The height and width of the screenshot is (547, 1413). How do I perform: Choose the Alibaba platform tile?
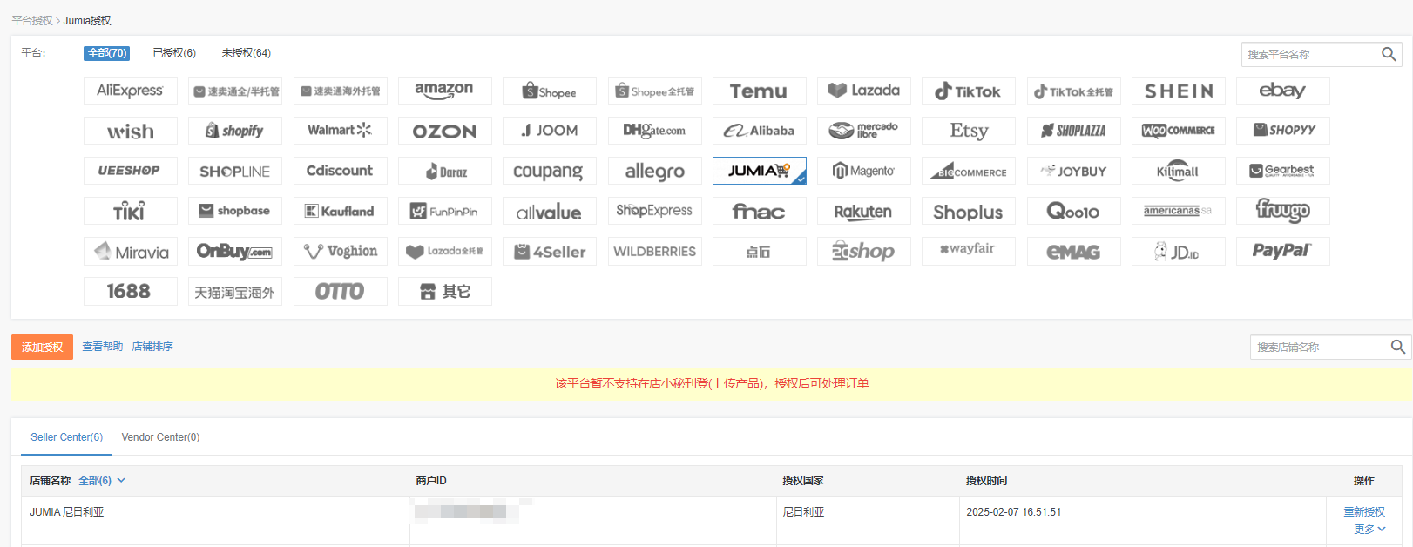tap(759, 131)
